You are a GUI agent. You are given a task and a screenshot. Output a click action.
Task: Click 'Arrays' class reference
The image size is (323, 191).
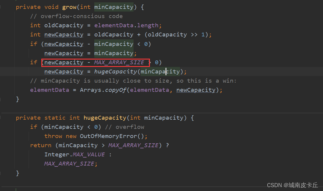(91, 90)
